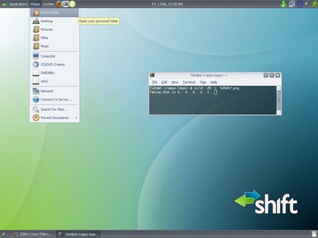Click the Home Folder icon in Places menu
Screen dimensions: 318x238
[36, 12]
